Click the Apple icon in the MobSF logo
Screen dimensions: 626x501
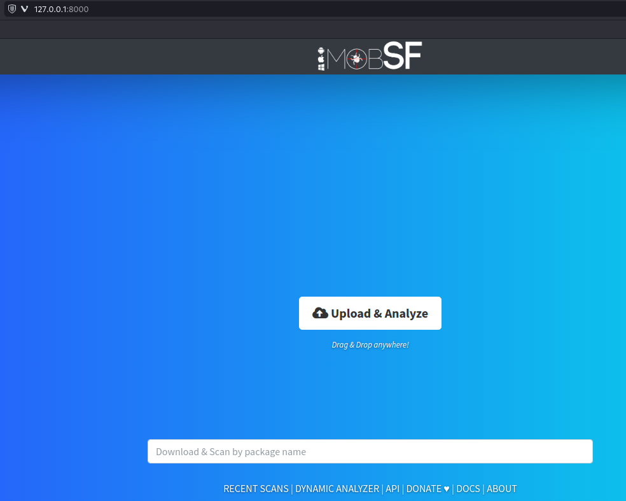point(321,58)
